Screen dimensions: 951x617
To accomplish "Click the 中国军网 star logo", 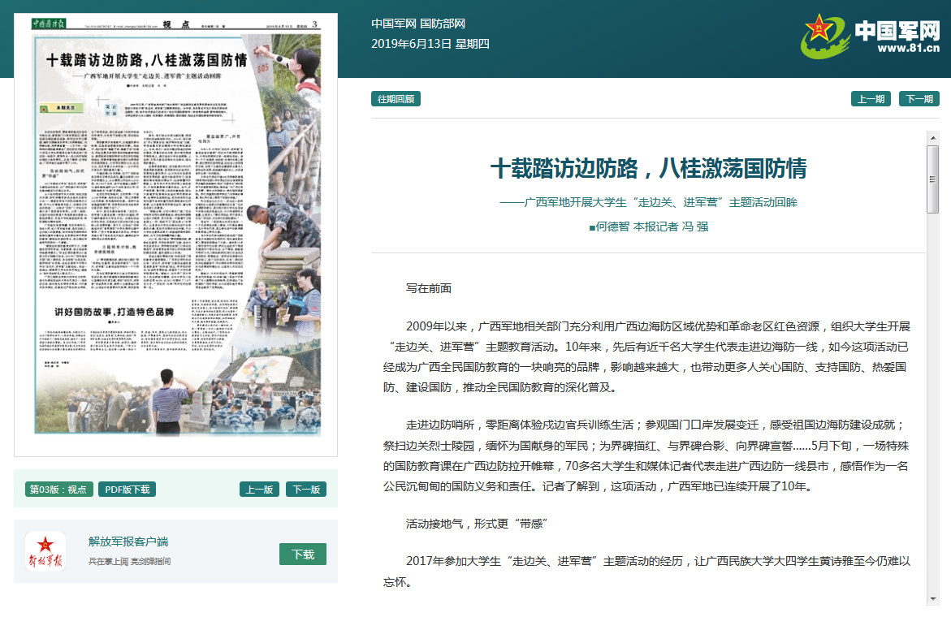I will tap(826, 35).
